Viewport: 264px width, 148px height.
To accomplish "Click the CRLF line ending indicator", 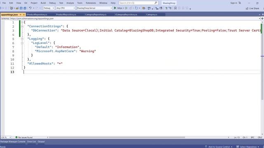I will pos(260,137).
